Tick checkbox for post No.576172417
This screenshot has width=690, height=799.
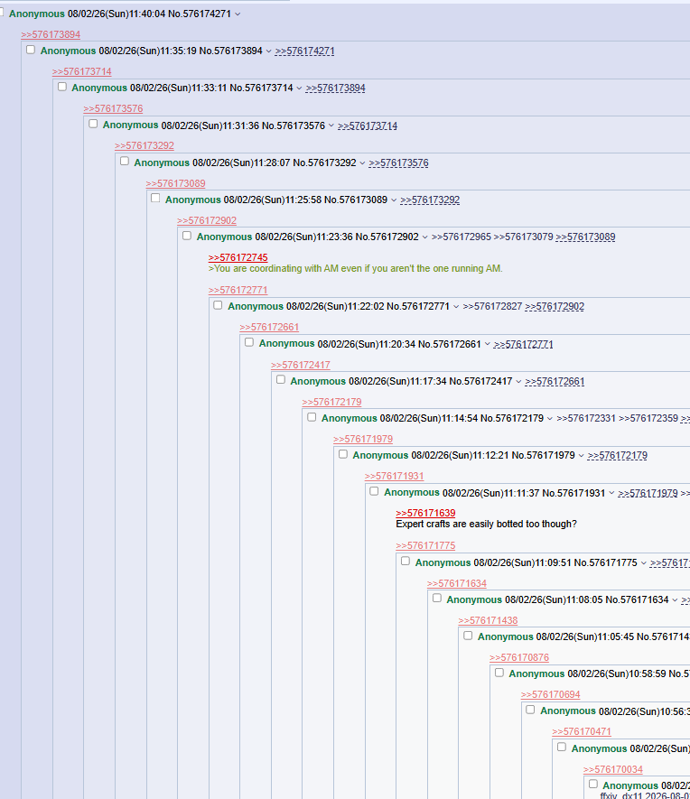pos(281,379)
